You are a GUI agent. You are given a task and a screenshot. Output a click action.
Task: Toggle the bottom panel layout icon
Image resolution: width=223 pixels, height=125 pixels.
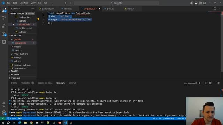tap(196, 3)
